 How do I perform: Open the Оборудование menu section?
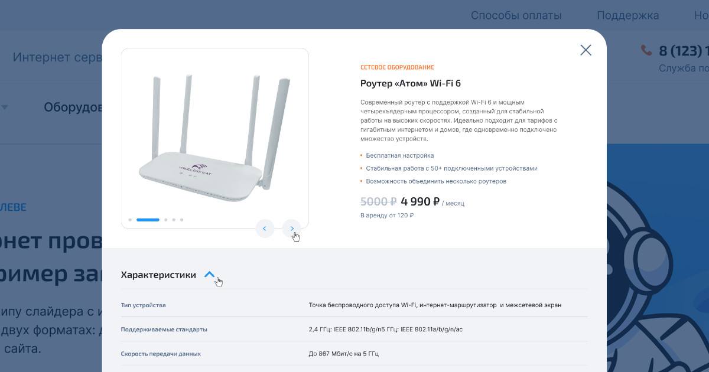click(73, 107)
